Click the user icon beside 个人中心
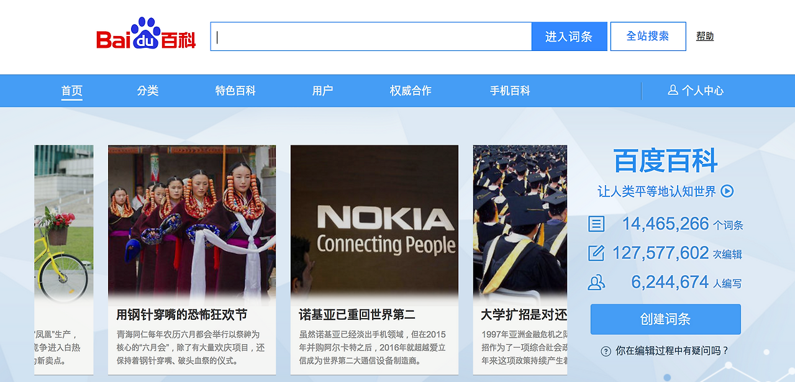Image resolution: width=795 pixels, height=382 pixels. point(673,90)
